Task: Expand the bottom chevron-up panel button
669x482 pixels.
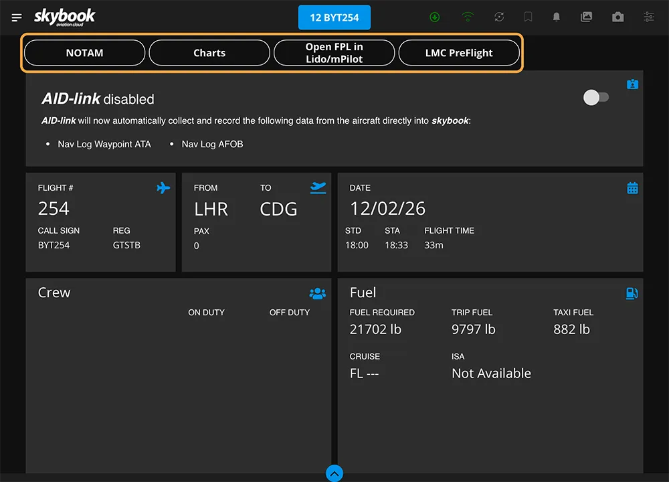Action: point(334,473)
